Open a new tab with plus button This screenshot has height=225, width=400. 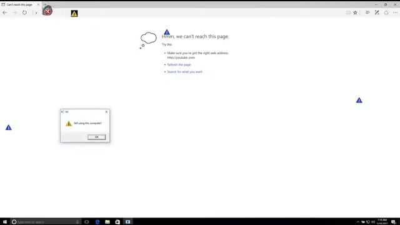(45, 4)
